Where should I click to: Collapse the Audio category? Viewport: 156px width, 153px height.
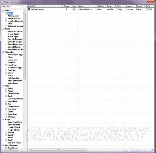3,29
